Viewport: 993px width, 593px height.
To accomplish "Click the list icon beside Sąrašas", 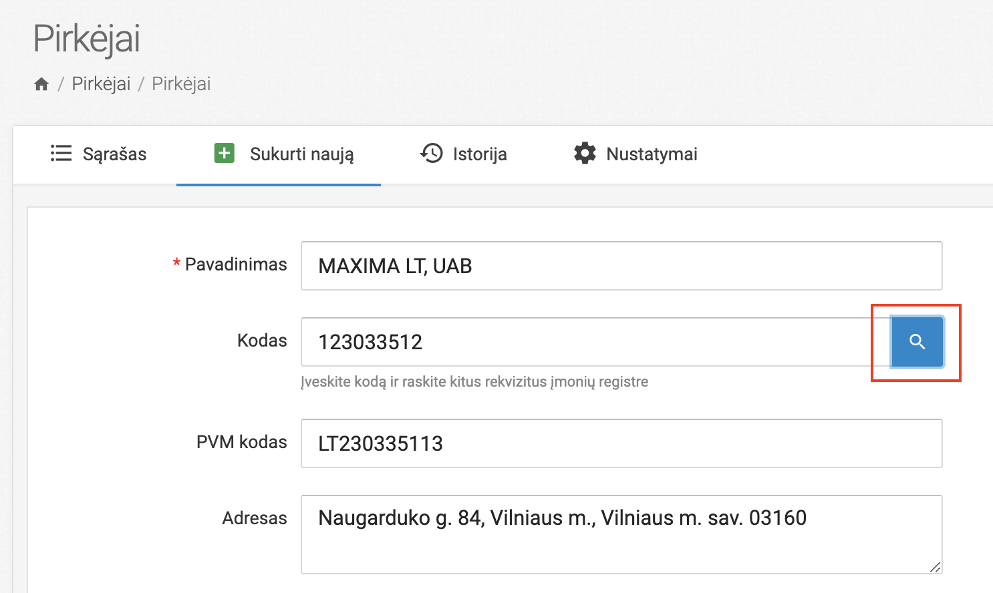I will [x=61, y=154].
